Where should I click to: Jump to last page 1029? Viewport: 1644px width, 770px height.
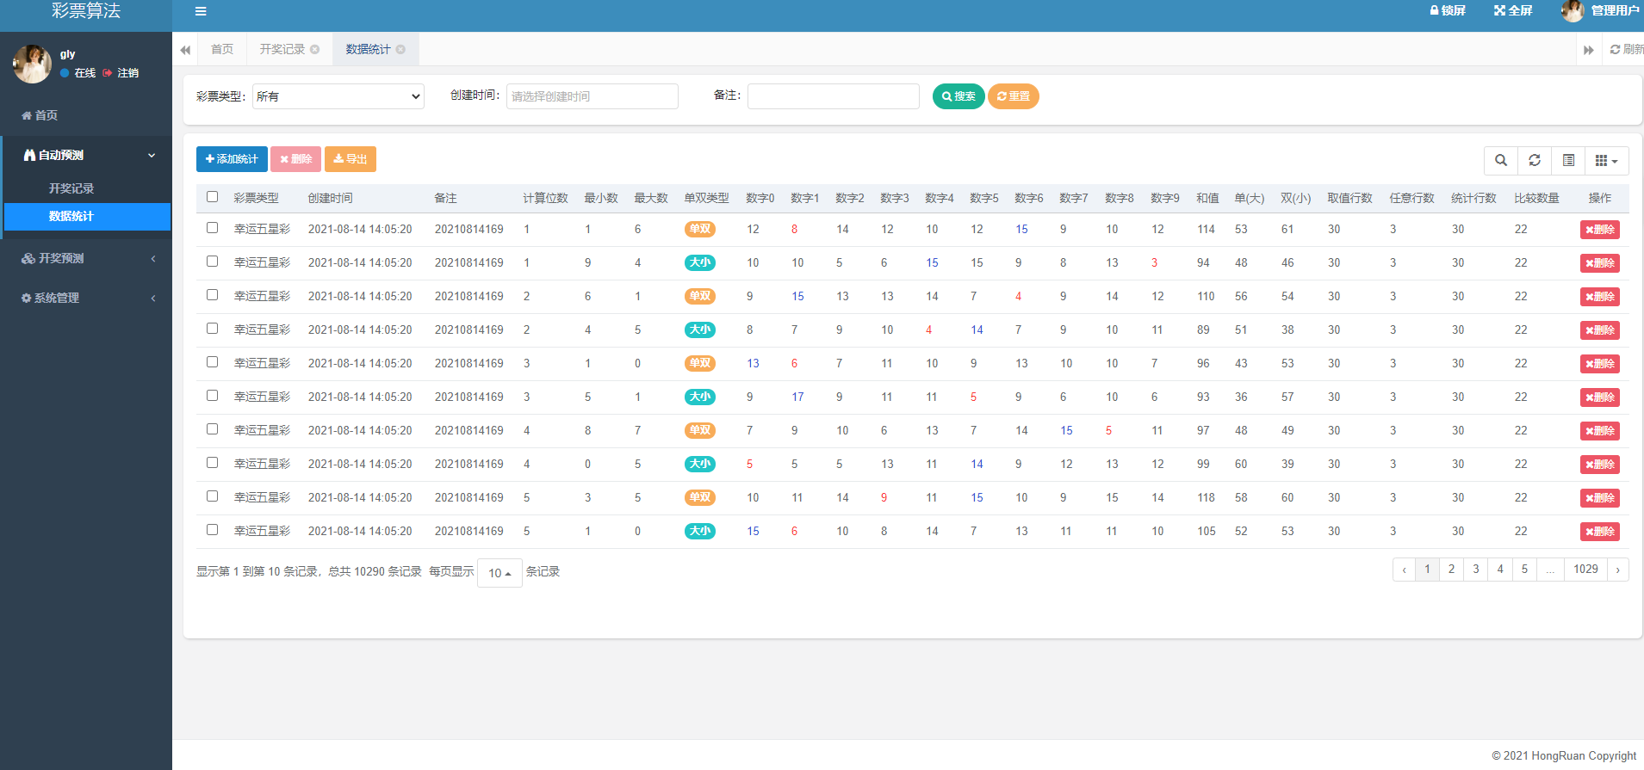point(1585,570)
